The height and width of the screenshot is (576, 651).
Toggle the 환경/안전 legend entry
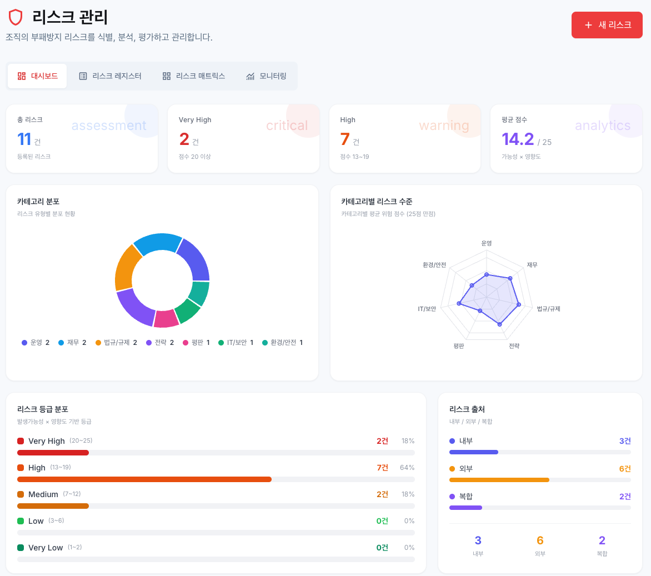(x=282, y=343)
